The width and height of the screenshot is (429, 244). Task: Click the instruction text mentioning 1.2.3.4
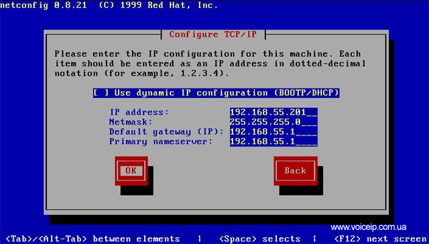click(x=210, y=64)
